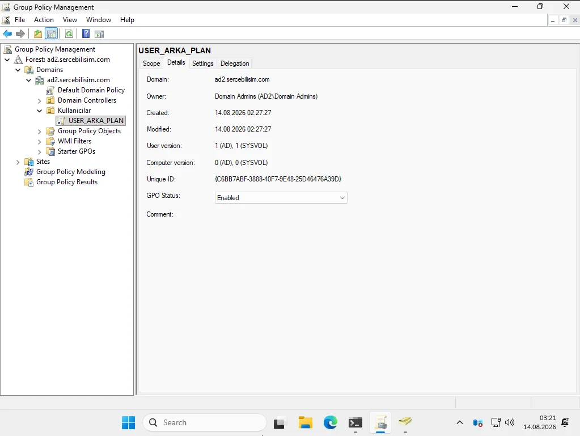Open the File menu

click(x=20, y=20)
